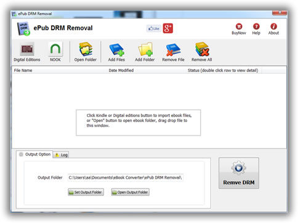The height and width of the screenshot is (223, 298).
Task: Add Files to the list
Action: click(116, 52)
